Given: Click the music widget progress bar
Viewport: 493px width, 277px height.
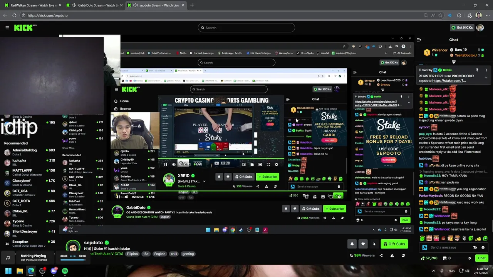Looking at the screenshot, I should click(73, 260).
